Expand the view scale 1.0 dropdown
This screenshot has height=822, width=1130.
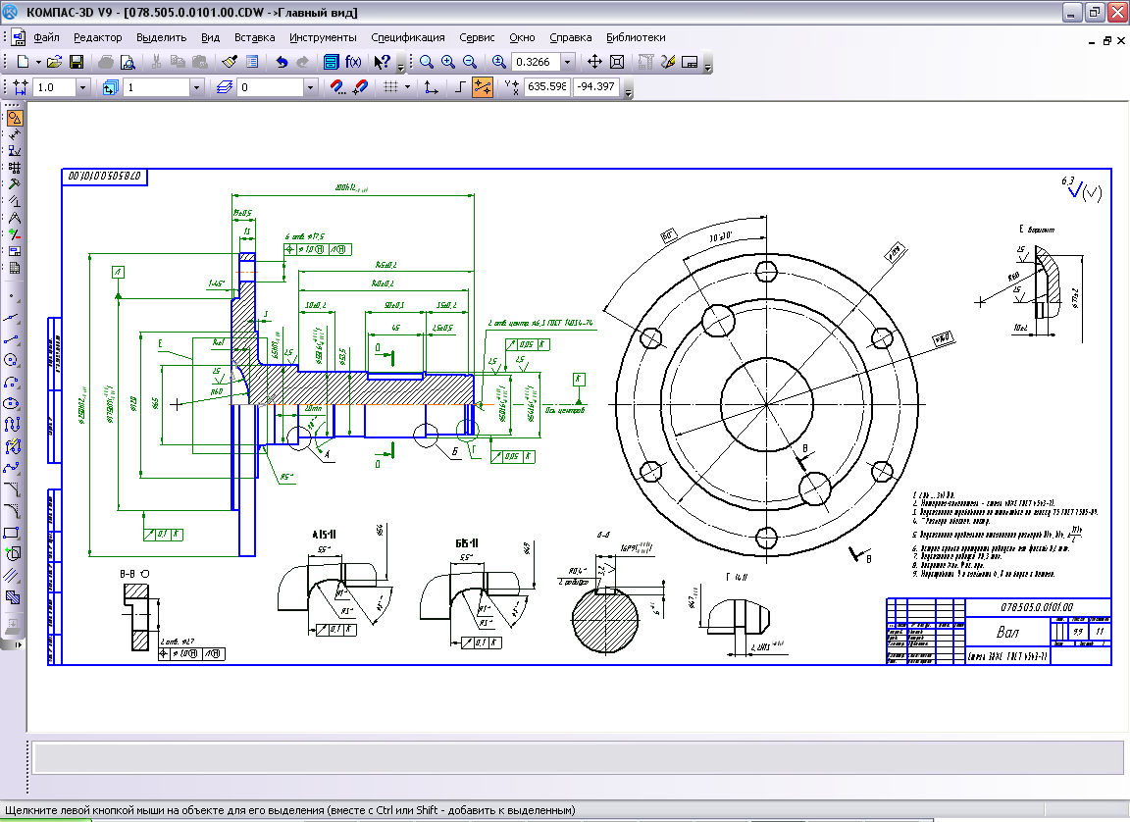coord(81,87)
